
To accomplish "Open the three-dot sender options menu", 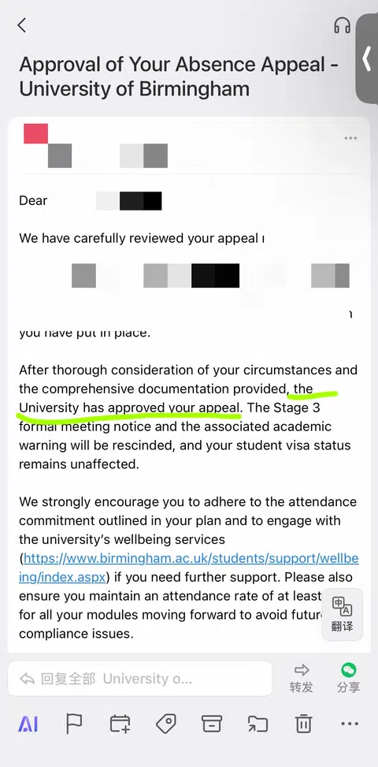I will pyautogui.click(x=350, y=139).
